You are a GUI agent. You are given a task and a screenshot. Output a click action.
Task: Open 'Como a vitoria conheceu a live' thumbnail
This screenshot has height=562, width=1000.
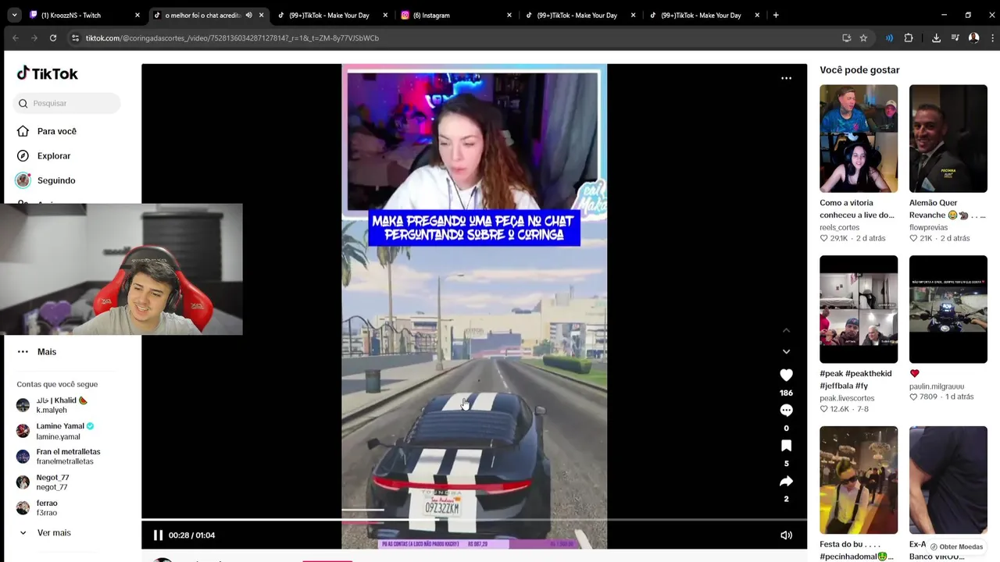click(859, 138)
